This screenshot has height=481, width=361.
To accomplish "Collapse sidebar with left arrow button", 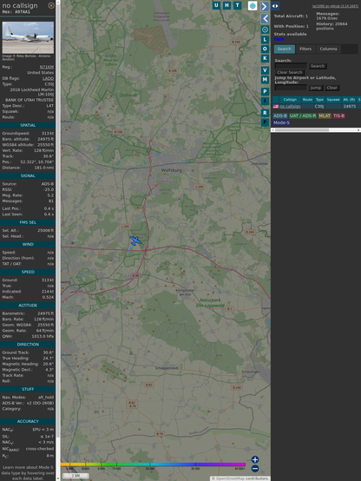I will 265,18.
